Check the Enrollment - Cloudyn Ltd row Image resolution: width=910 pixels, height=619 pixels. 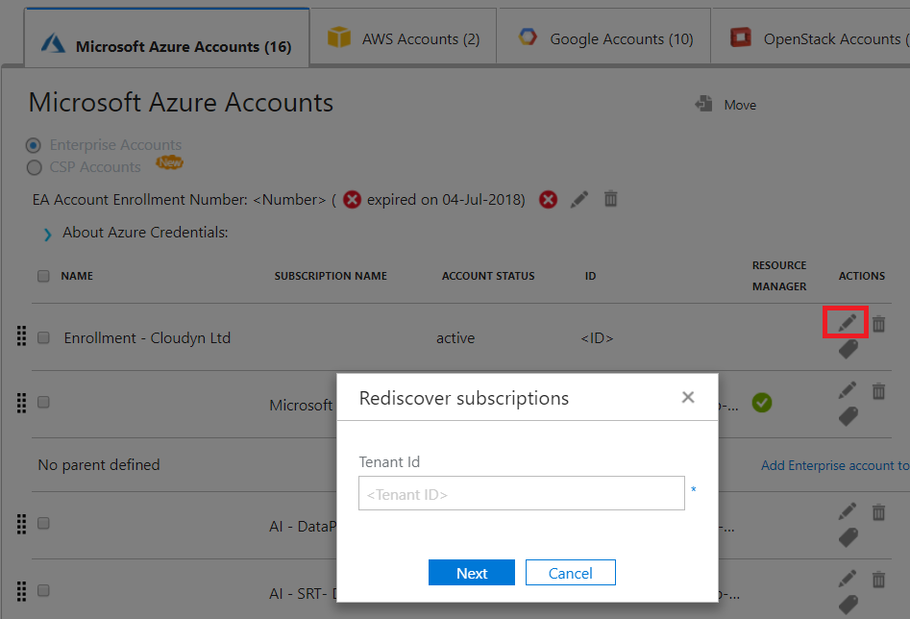43,337
